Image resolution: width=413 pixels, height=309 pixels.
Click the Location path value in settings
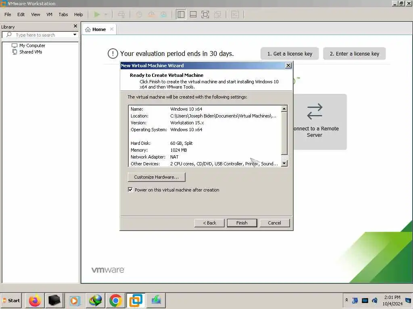pos(223,116)
